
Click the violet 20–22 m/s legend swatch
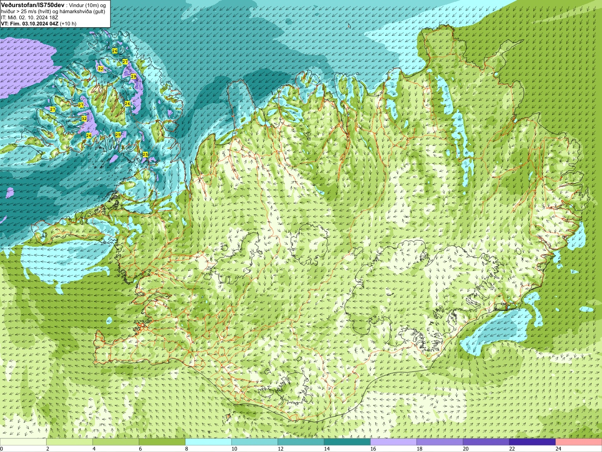click(486, 442)
